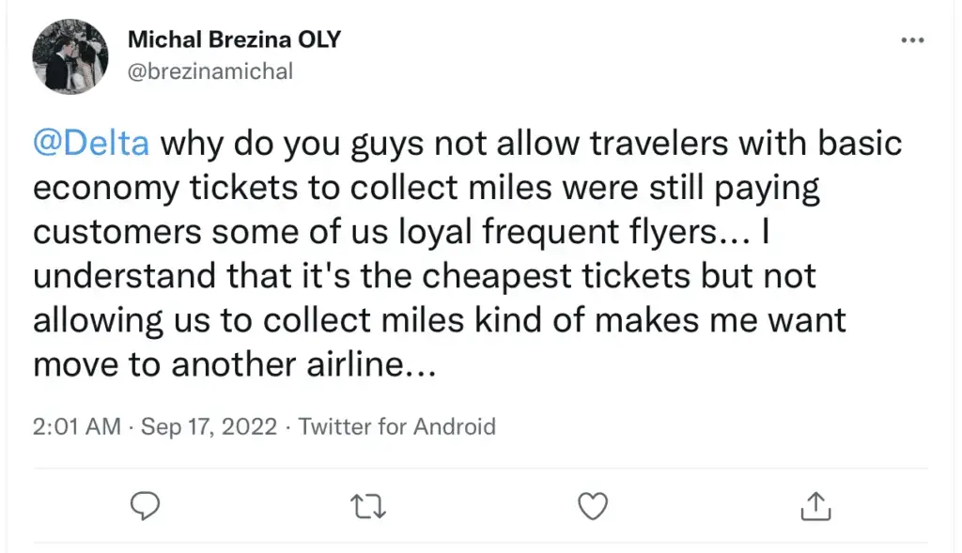Viewport: 962px width, 553px height.
Task: Click the Twitter for Android source label
Action: tap(396, 426)
